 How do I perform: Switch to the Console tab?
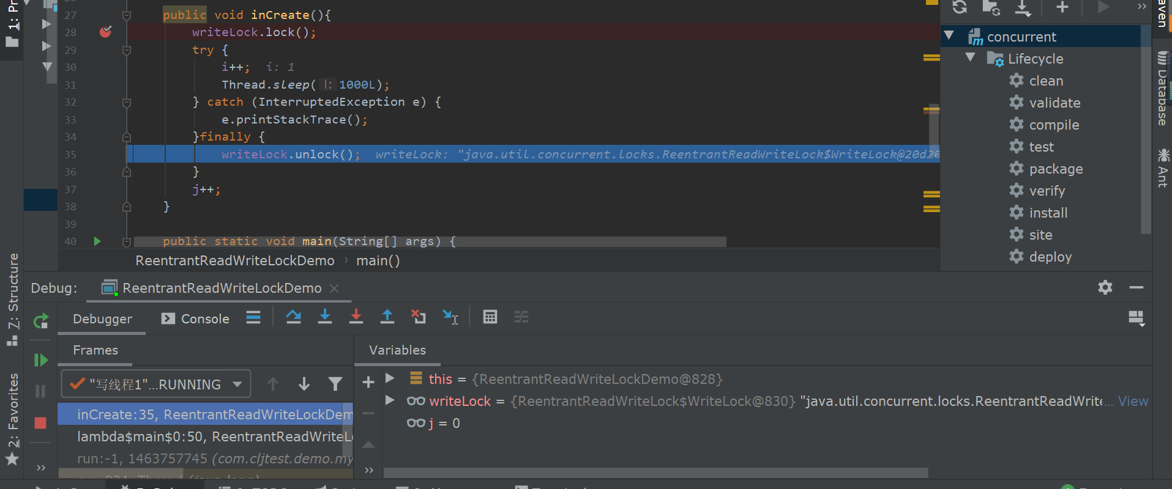tap(195, 318)
